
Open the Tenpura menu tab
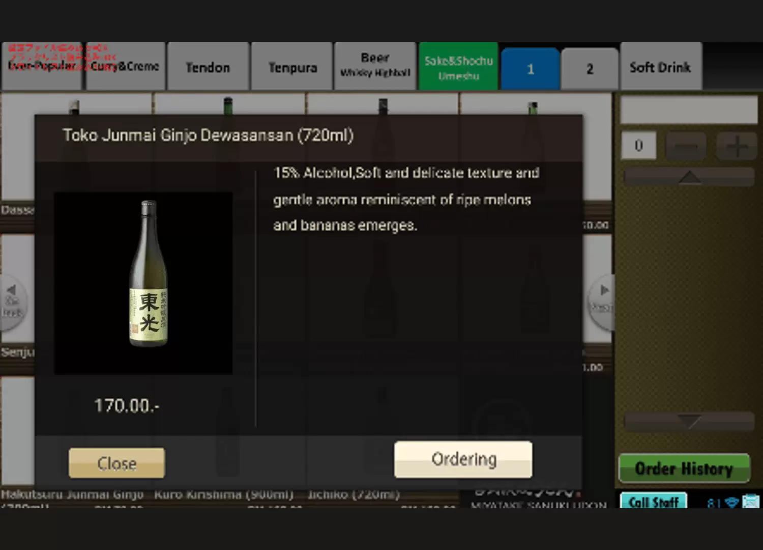(x=292, y=67)
